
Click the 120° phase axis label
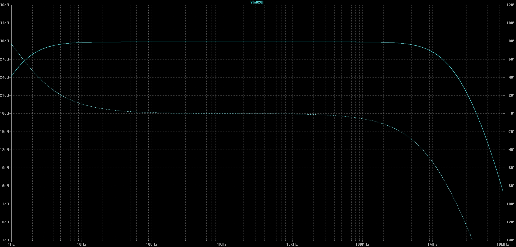tap(511, 5)
